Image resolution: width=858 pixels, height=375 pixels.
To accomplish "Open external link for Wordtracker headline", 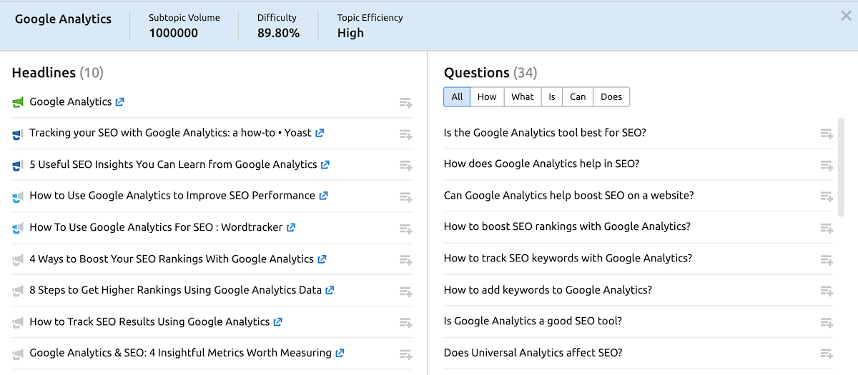I will (290, 228).
